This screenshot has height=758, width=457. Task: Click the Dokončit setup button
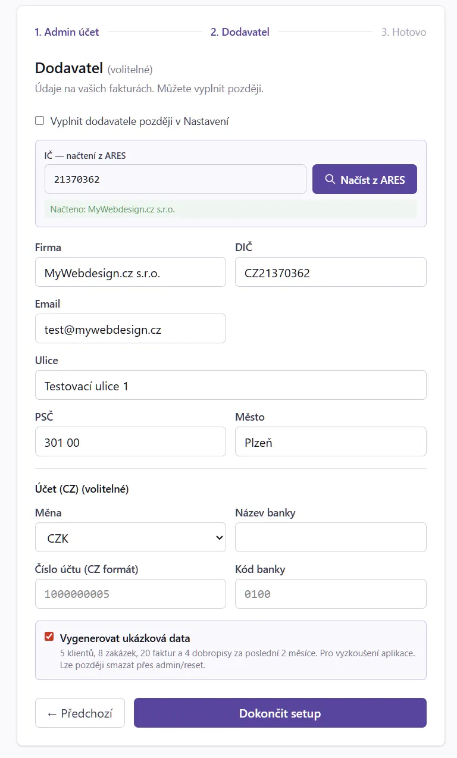(x=280, y=713)
